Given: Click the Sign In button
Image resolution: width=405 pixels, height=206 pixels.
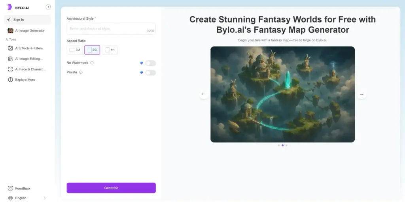Looking at the screenshot, I should [x=27, y=20].
